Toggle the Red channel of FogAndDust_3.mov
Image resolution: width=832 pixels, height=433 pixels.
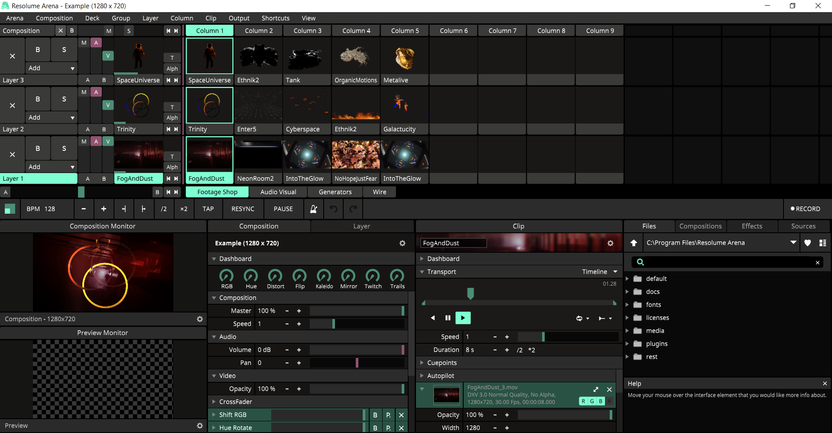[583, 401]
